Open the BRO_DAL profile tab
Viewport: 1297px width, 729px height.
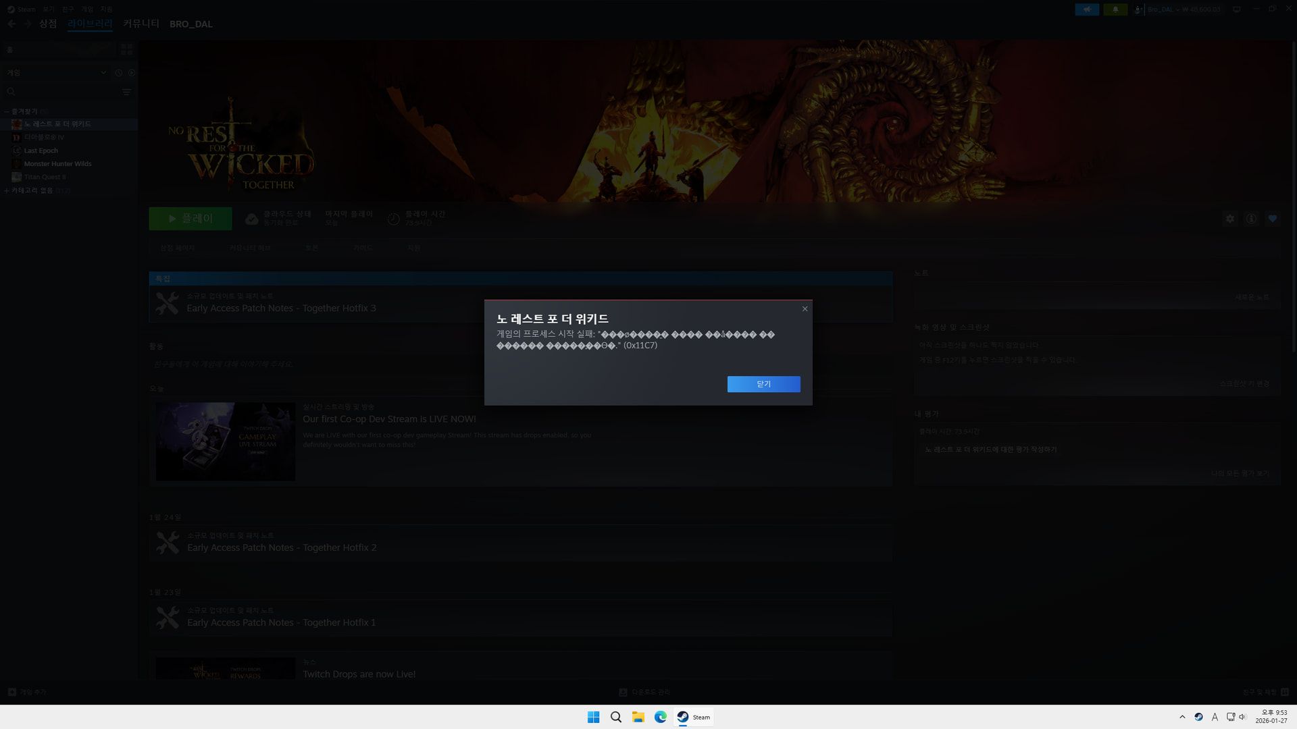pos(191,24)
